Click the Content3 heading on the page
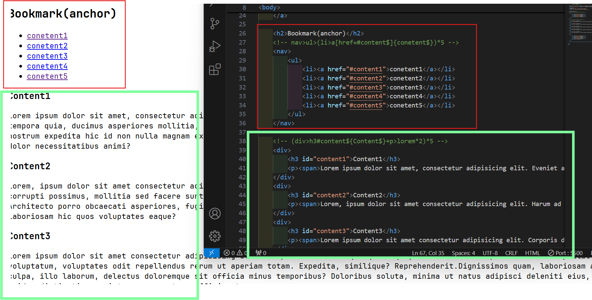 30,236
